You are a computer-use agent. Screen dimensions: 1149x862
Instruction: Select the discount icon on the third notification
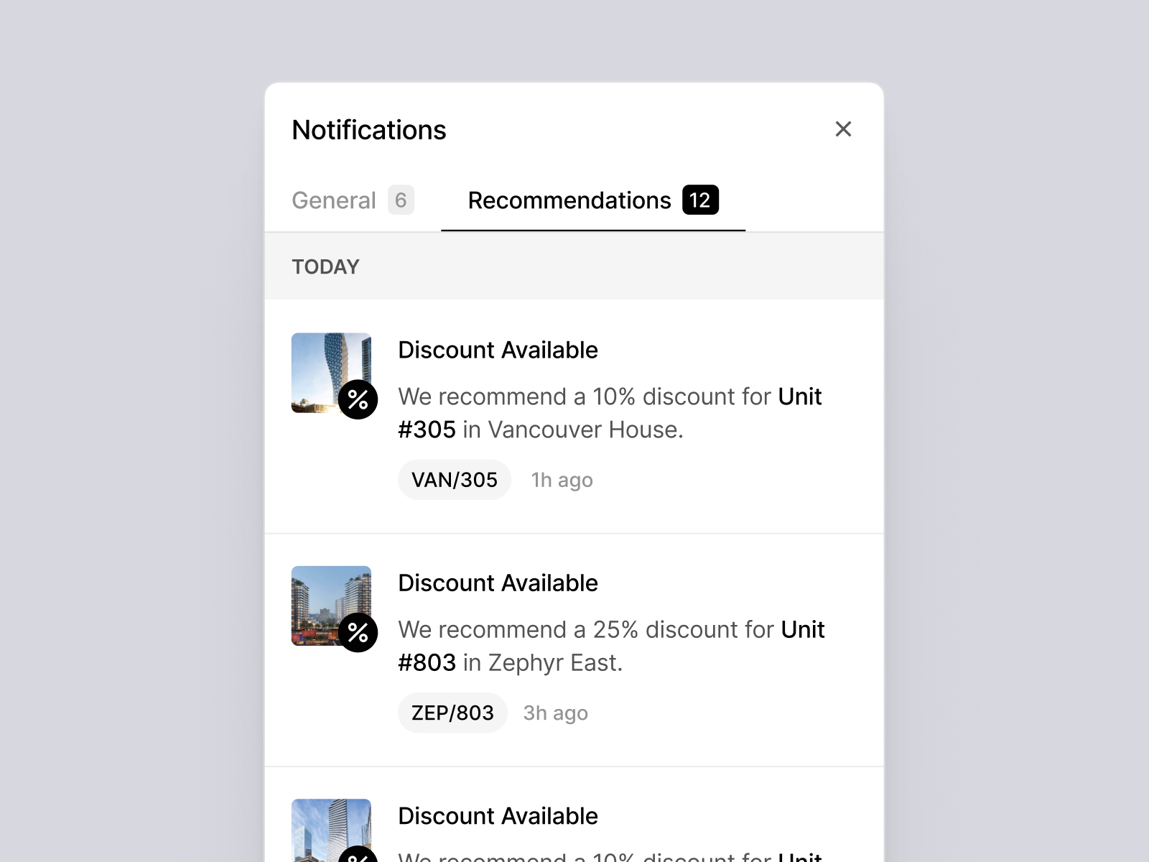357,858
